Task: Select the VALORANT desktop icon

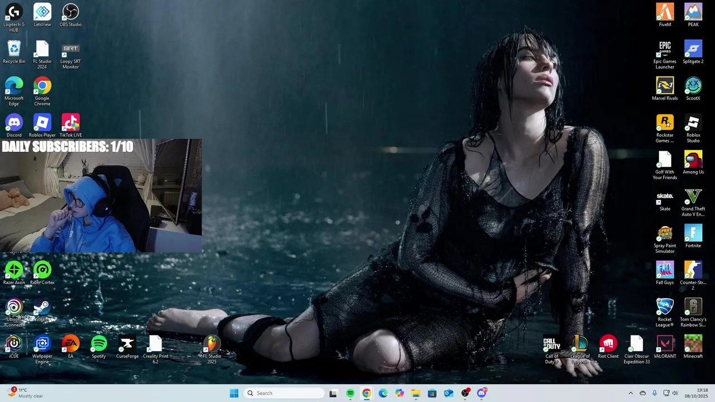Action: [x=665, y=347]
